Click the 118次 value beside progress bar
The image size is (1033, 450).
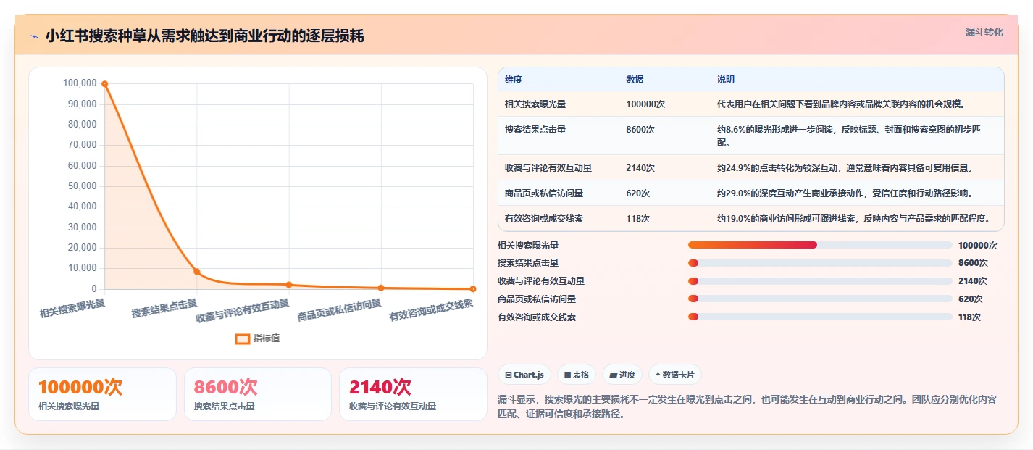(x=969, y=317)
